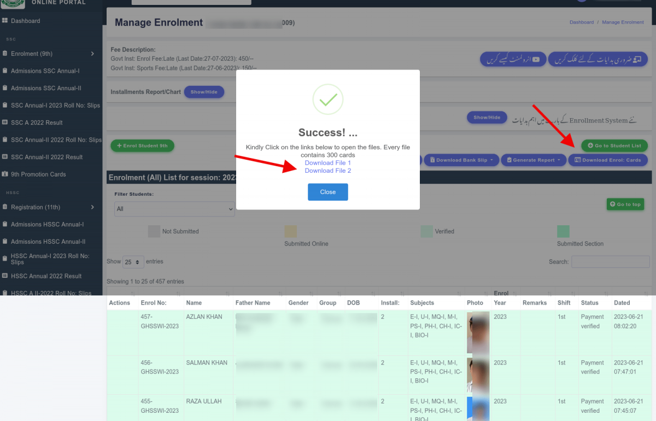The height and width of the screenshot is (421, 656).
Task: Open HSSC Annual 2022 Result menu item
Action: 46,276
